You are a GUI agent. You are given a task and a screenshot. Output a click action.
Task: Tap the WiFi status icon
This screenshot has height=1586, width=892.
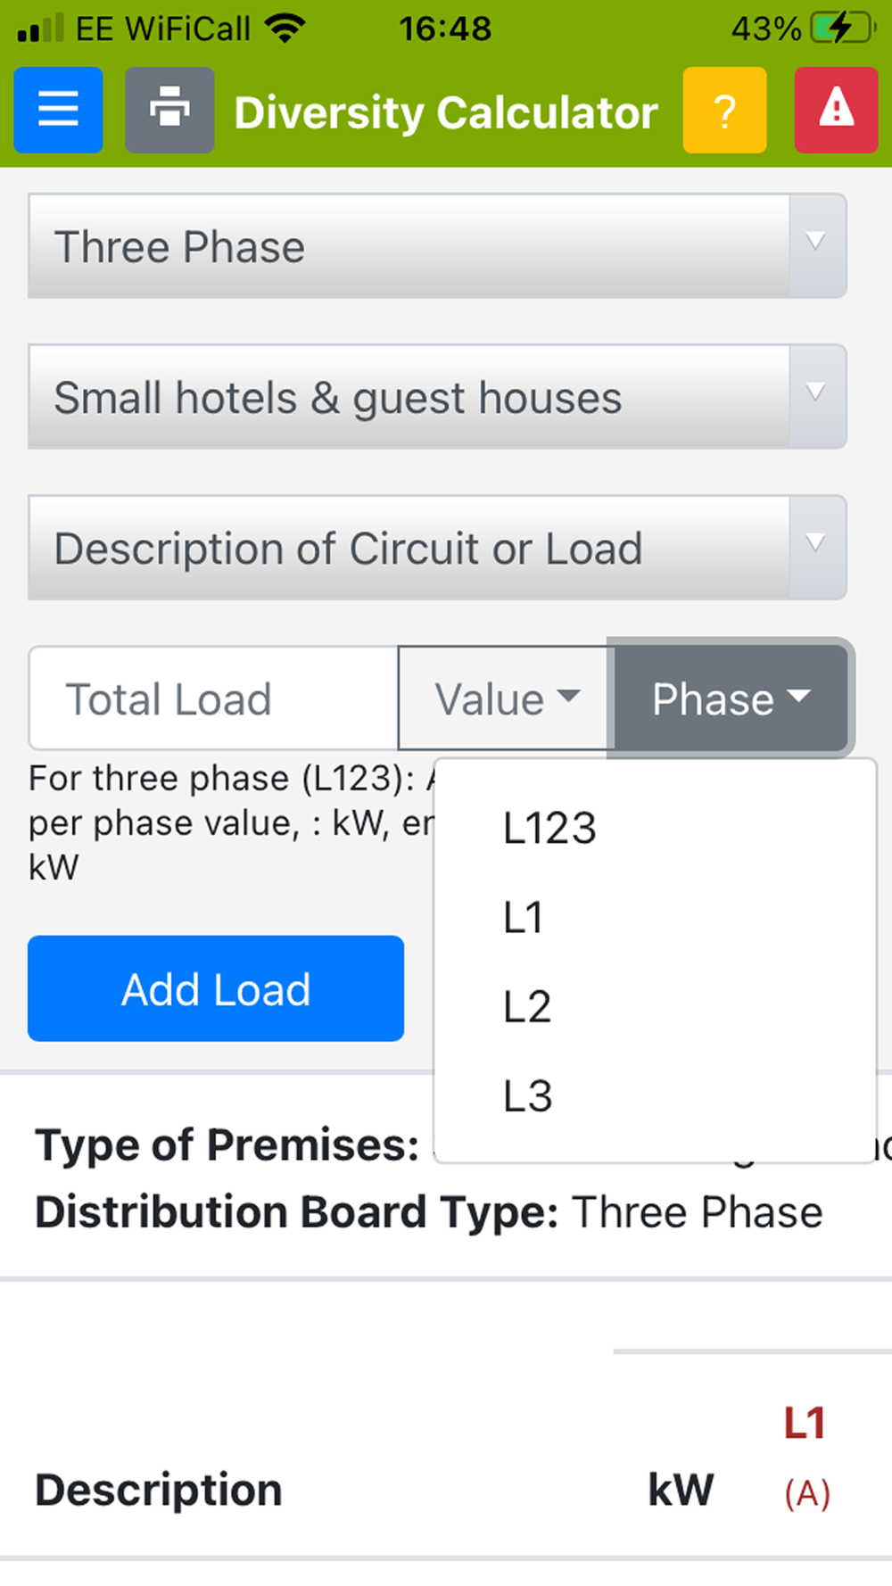tap(285, 29)
